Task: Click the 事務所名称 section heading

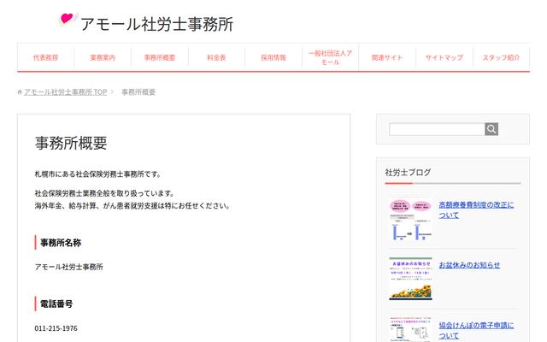Action: (61, 243)
